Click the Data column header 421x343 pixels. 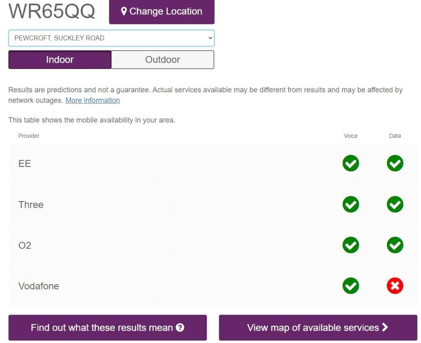(395, 136)
